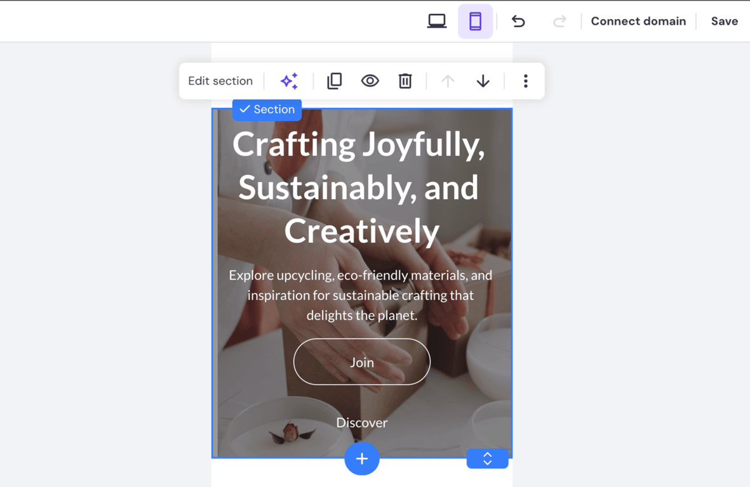Viewport: 750px width, 487px height.
Task: Preview the section with the eye icon
Action: (x=370, y=81)
